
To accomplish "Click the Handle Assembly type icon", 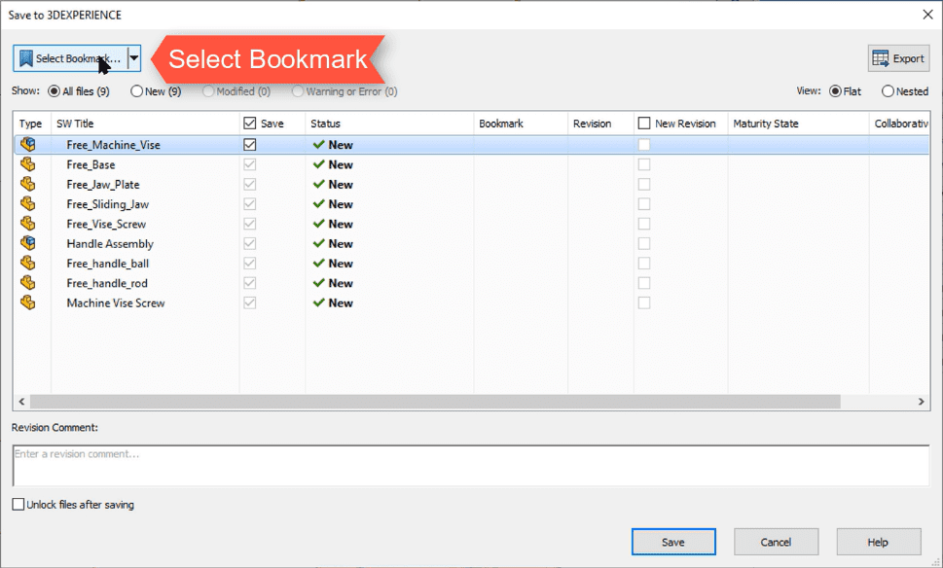I will [x=27, y=243].
